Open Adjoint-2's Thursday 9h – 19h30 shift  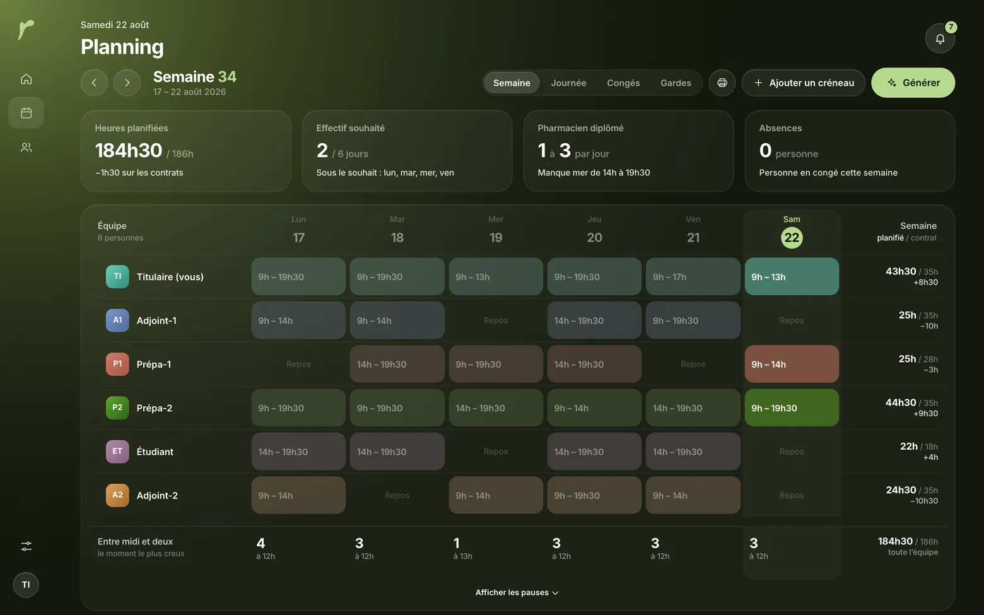point(594,495)
